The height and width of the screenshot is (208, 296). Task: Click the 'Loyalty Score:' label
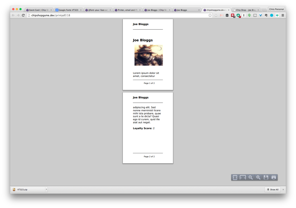[143, 128]
